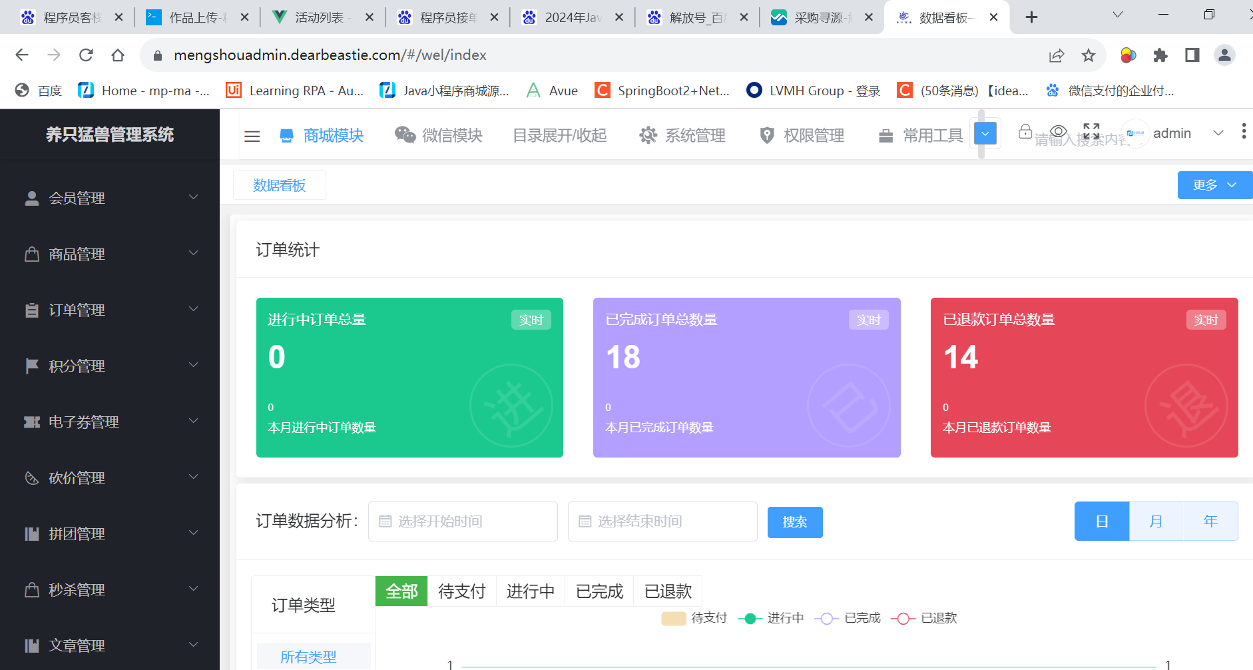Open the 常用工具 top menu

[x=921, y=136]
